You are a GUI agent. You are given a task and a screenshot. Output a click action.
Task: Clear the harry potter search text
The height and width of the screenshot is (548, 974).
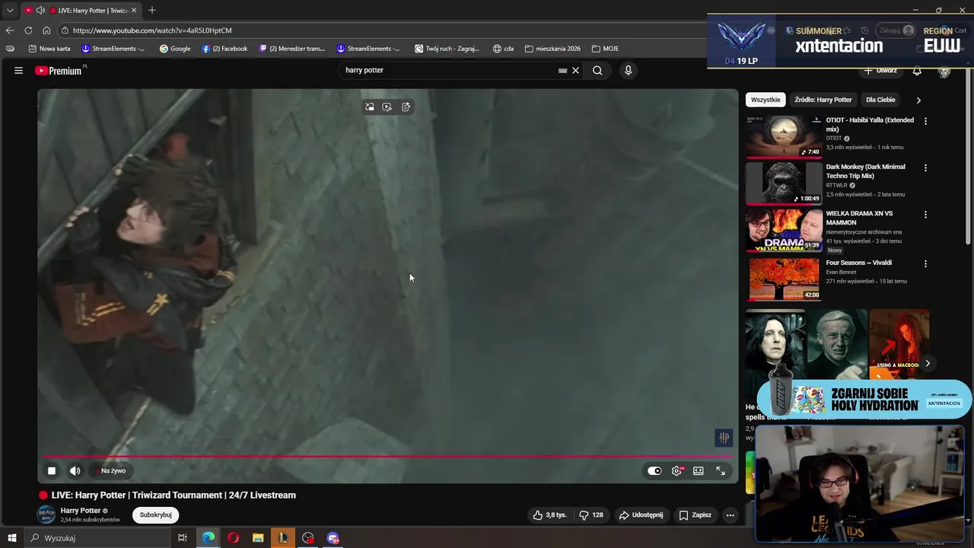click(x=576, y=70)
